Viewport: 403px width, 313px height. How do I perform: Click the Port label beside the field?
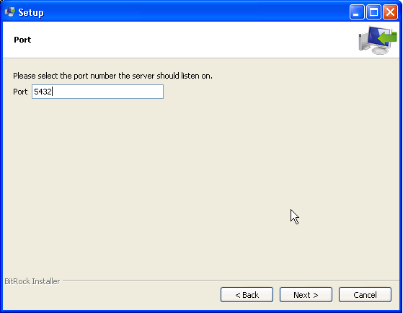20,92
